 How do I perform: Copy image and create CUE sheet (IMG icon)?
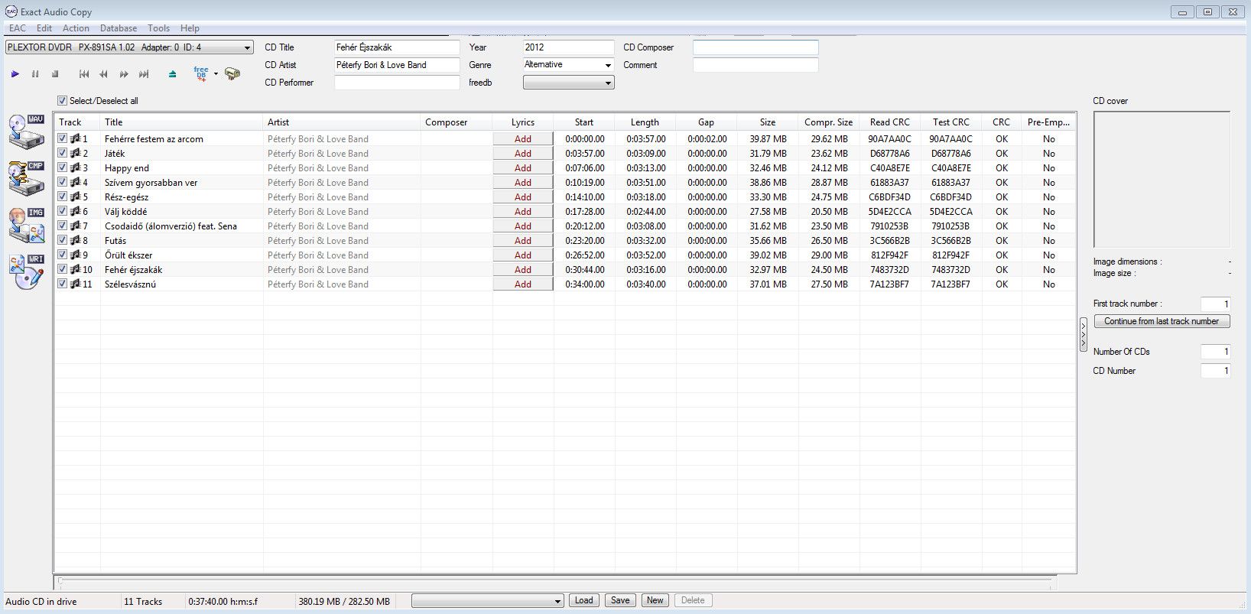(27, 225)
